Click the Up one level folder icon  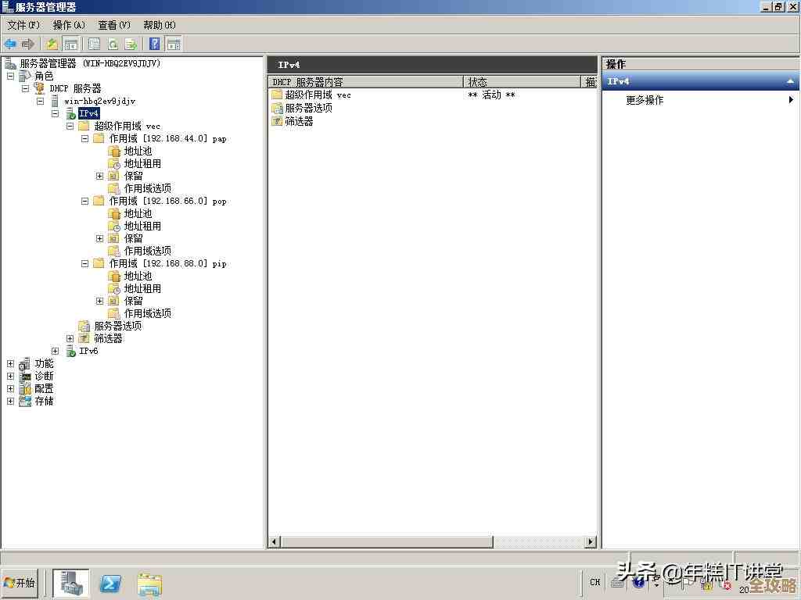pyautogui.click(x=52, y=45)
